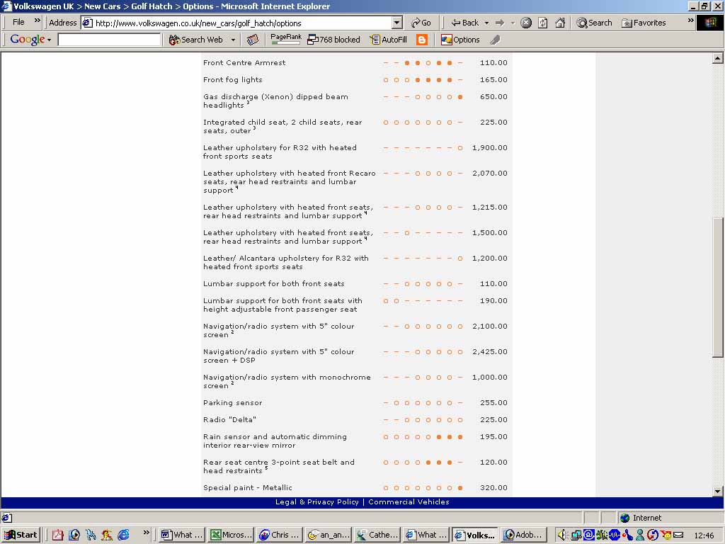The height and width of the screenshot is (544, 725).
Task: Click the envelope mail tray icon
Action: click(678, 535)
